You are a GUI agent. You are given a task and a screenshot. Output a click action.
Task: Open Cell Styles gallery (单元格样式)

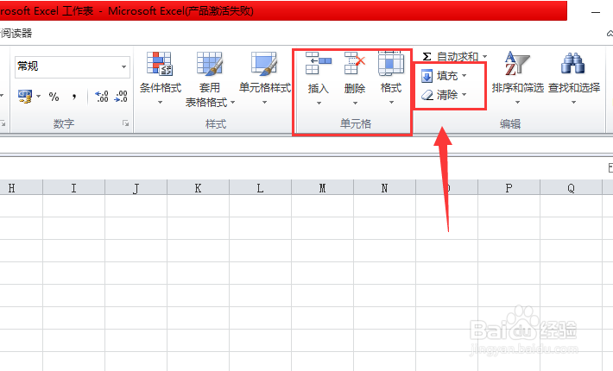click(x=265, y=79)
